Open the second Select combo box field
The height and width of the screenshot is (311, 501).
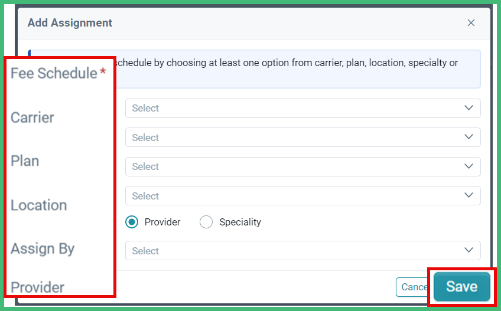(302, 138)
